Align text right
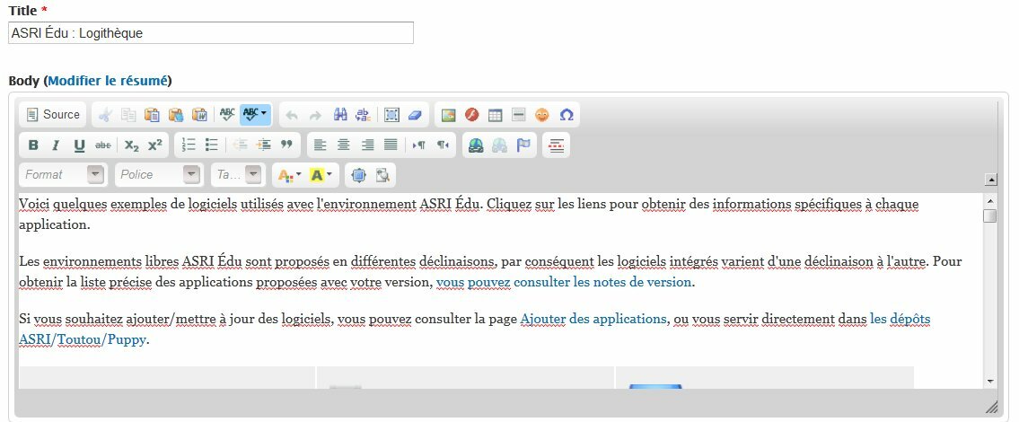Image resolution: width=1019 pixels, height=422 pixels. pos(367,145)
